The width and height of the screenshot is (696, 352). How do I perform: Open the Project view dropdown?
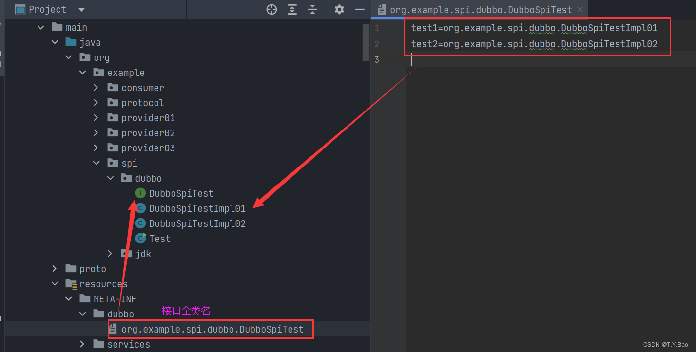click(81, 10)
